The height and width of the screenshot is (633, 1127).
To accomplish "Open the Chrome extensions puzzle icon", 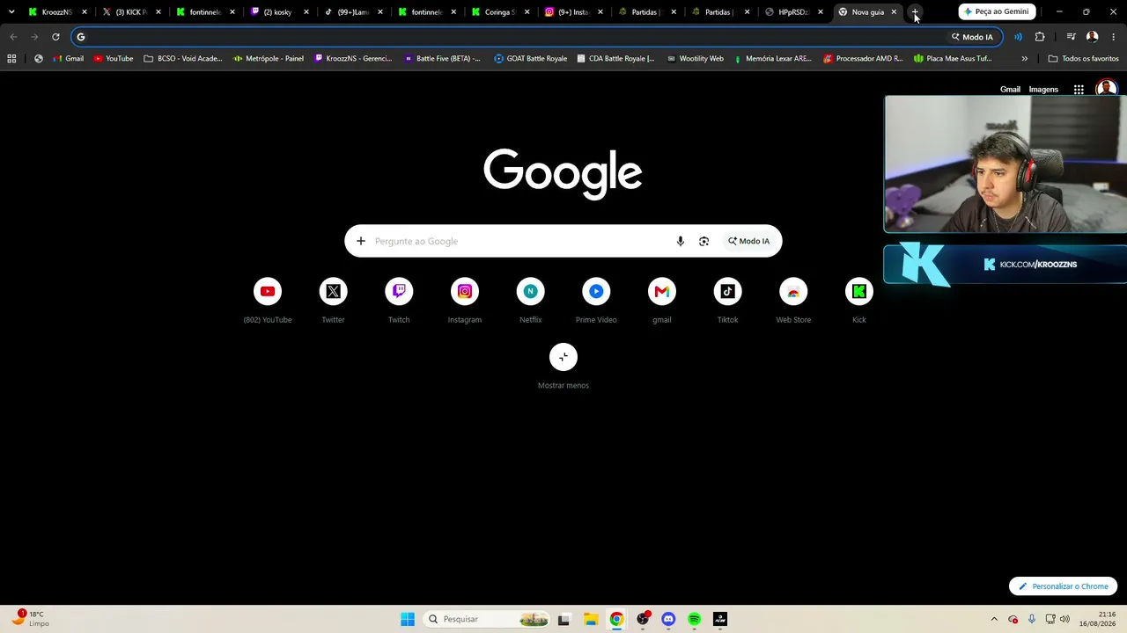I will (1040, 37).
